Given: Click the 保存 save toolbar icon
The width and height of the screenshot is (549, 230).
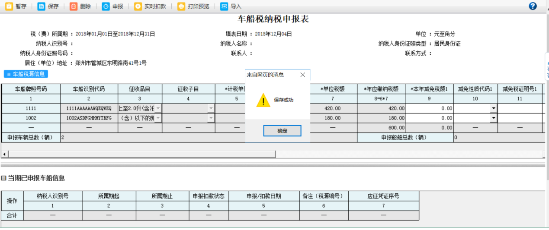Looking at the screenshot, I should (41, 6).
